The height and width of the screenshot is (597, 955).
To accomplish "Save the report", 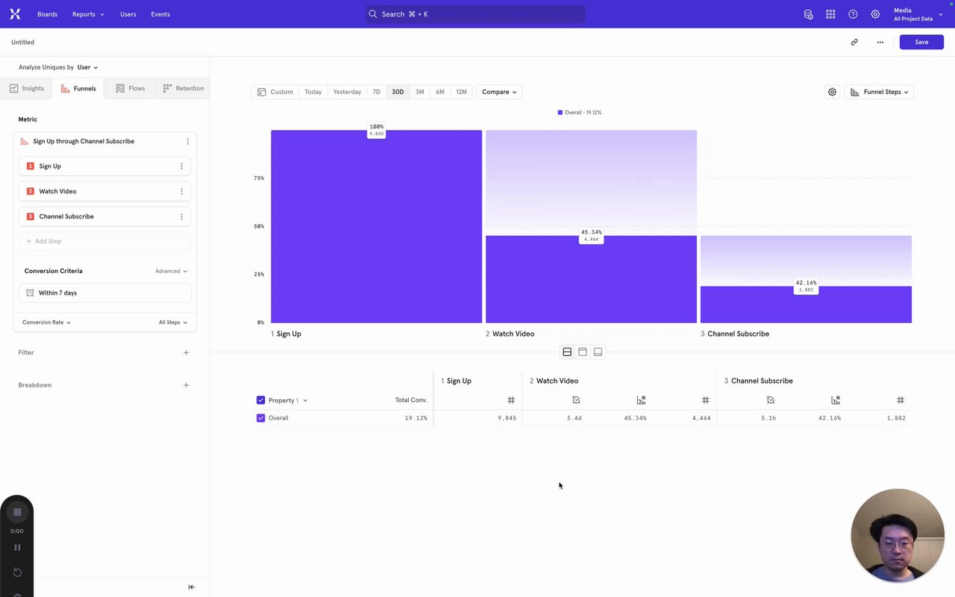I will click(x=921, y=42).
